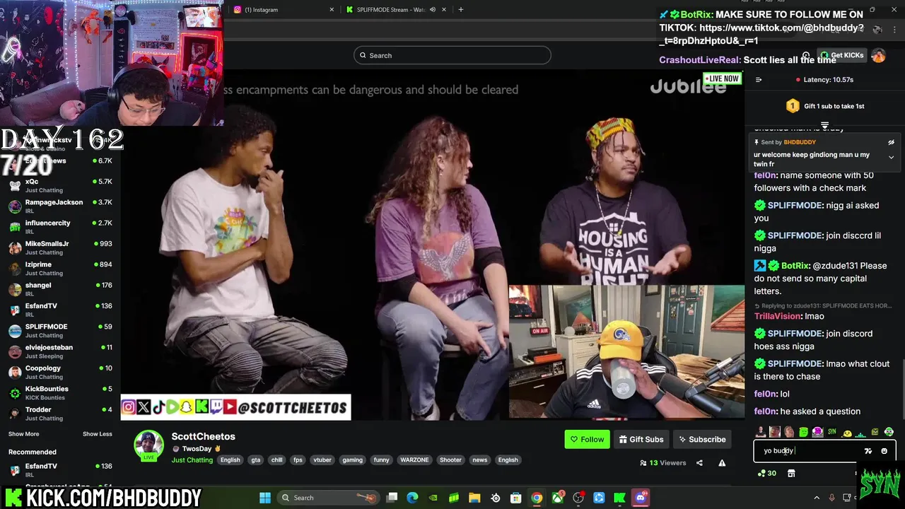Open recommended EsfandTV channel

click(60, 469)
